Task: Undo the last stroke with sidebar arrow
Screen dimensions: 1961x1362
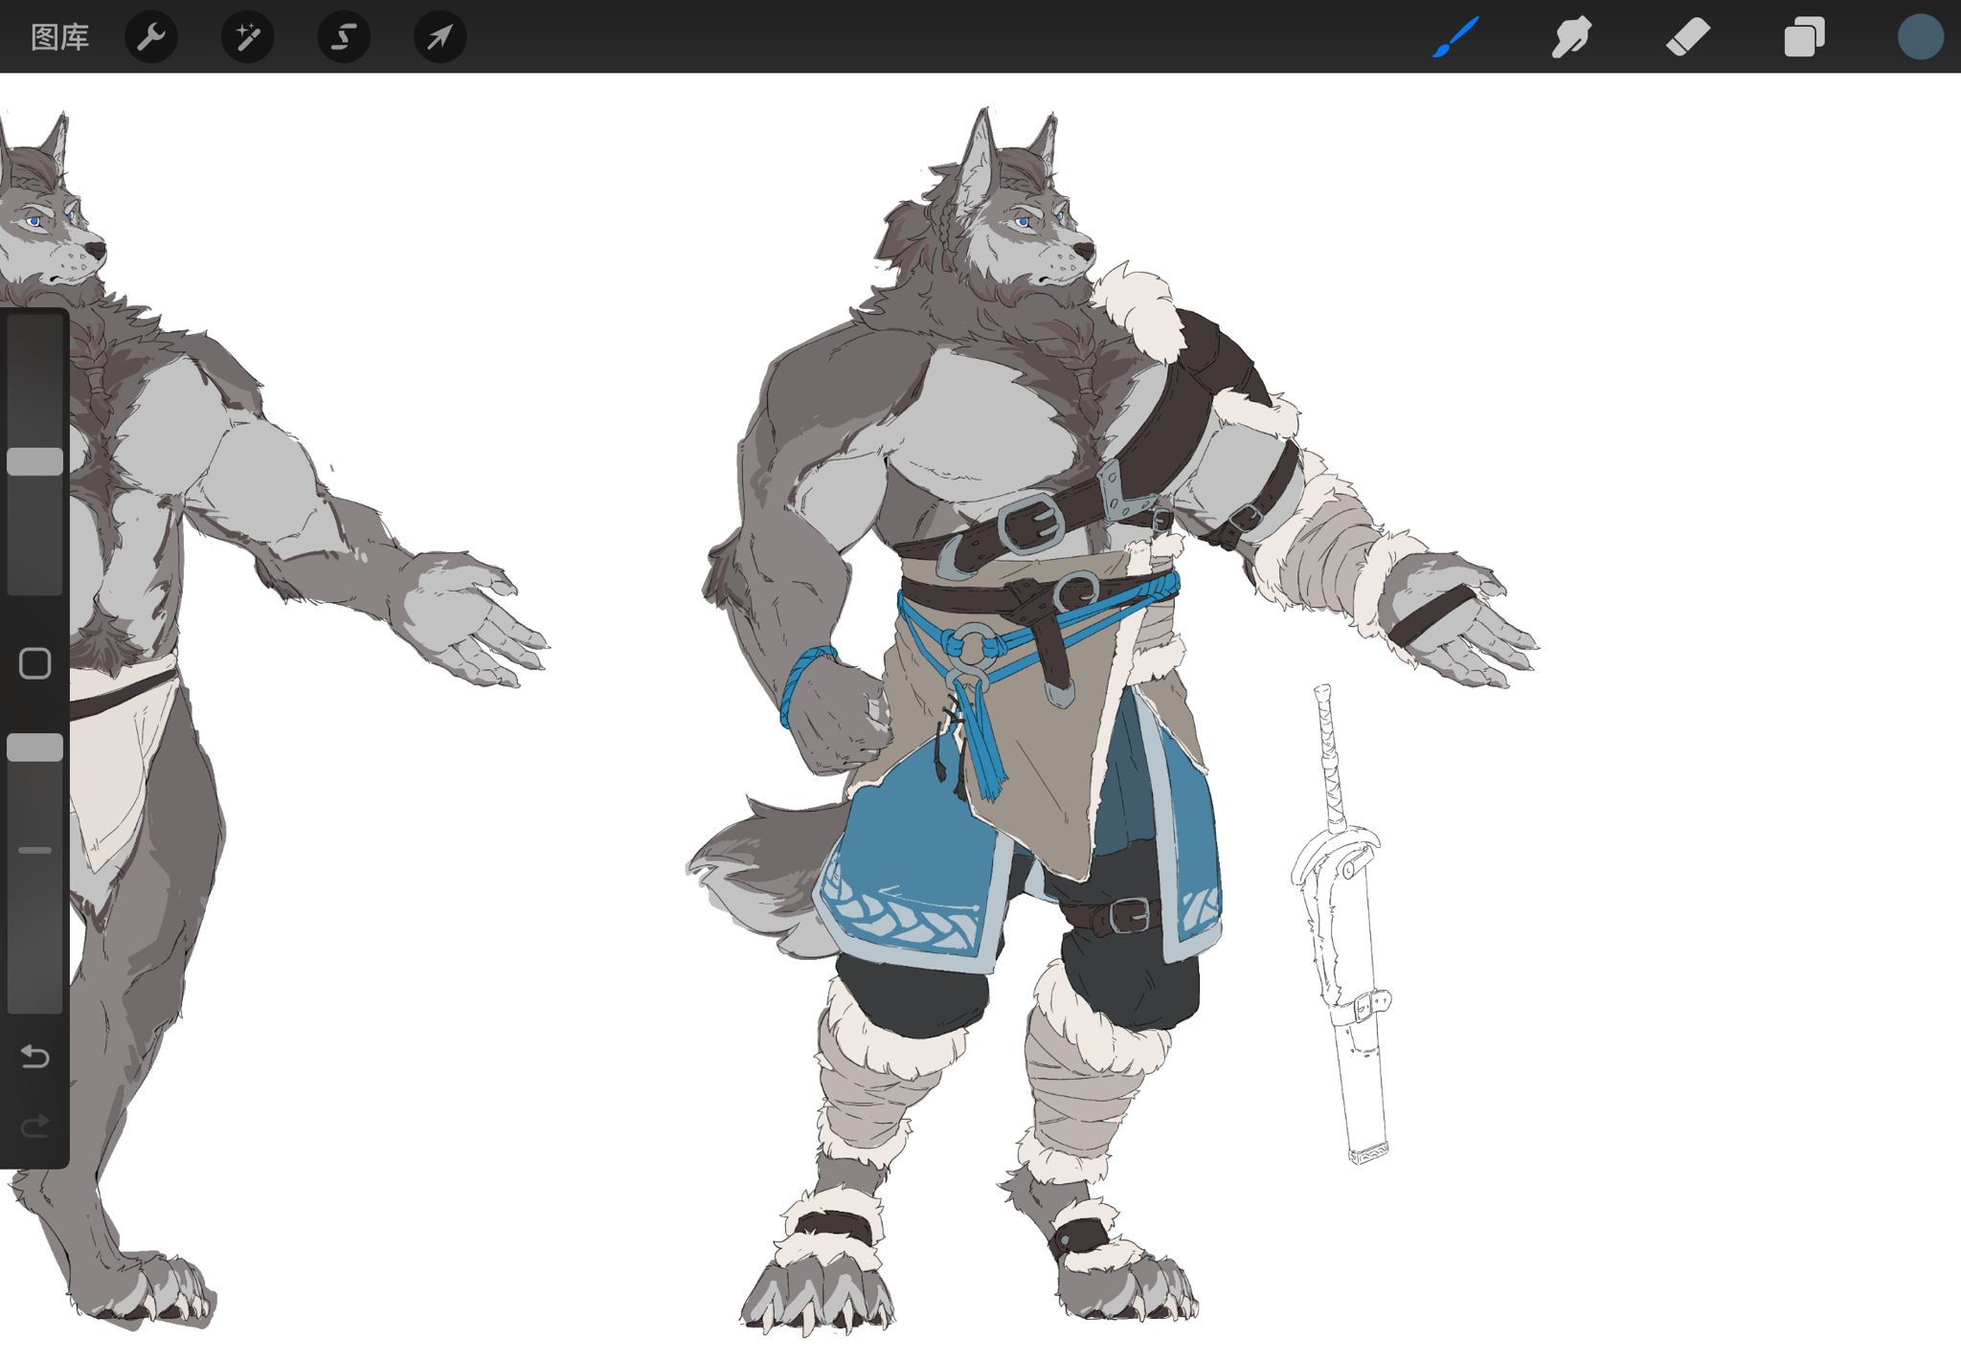Action: [35, 1057]
